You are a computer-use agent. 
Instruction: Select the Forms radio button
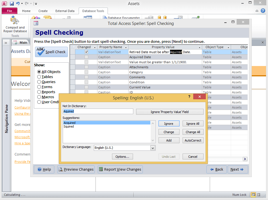click(x=39, y=87)
